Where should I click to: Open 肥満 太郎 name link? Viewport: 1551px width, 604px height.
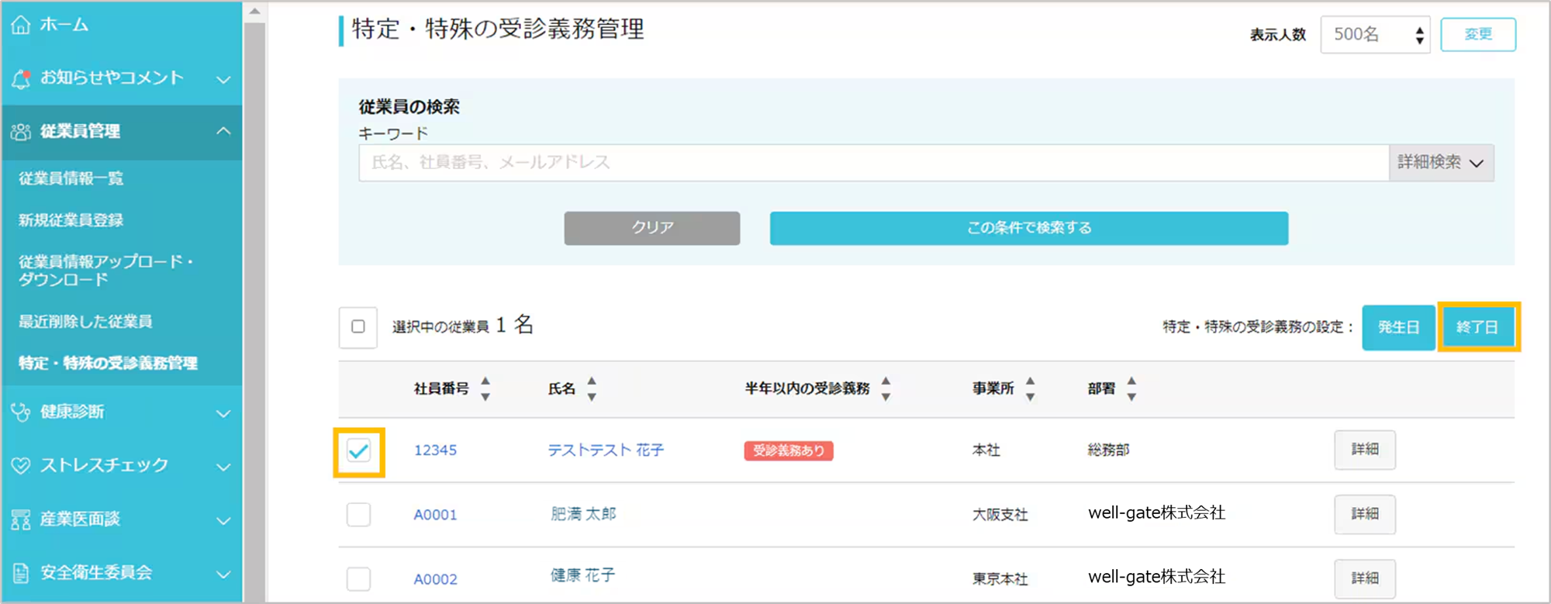583,514
